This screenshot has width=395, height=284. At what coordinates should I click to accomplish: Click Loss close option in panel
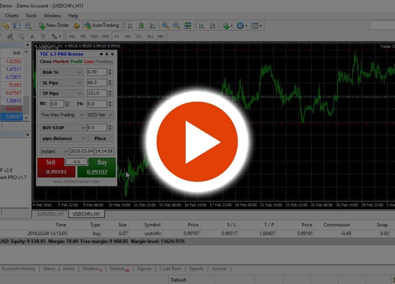(88, 62)
